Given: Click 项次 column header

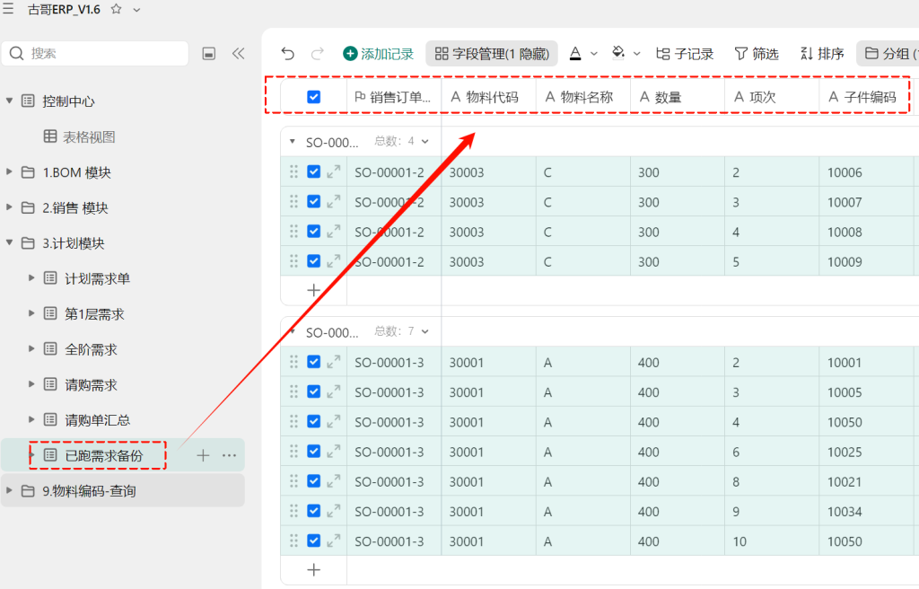Looking at the screenshot, I should (772, 97).
